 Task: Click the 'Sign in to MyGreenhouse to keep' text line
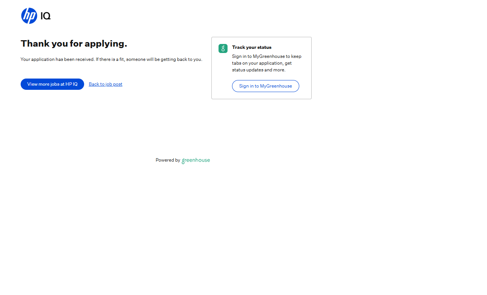pos(267,56)
